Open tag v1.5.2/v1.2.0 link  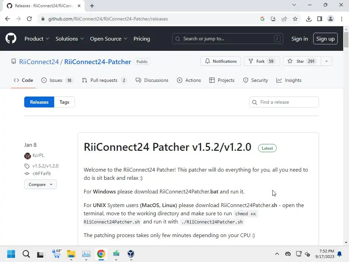click(x=45, y=166)
